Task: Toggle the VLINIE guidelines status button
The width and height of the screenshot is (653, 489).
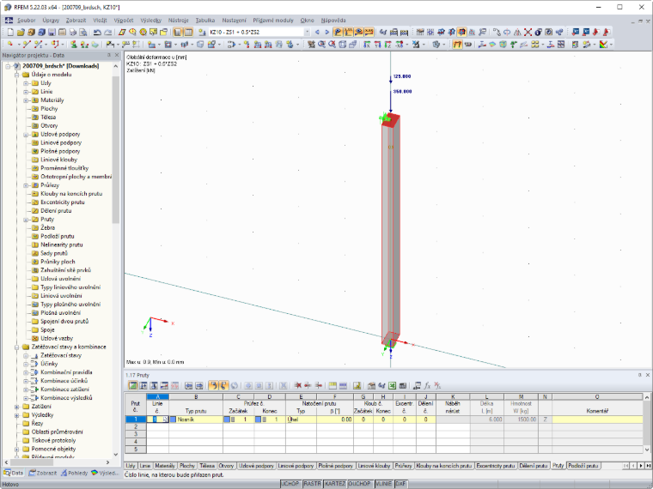Action: pyautogui.click(x=383, y=484)
